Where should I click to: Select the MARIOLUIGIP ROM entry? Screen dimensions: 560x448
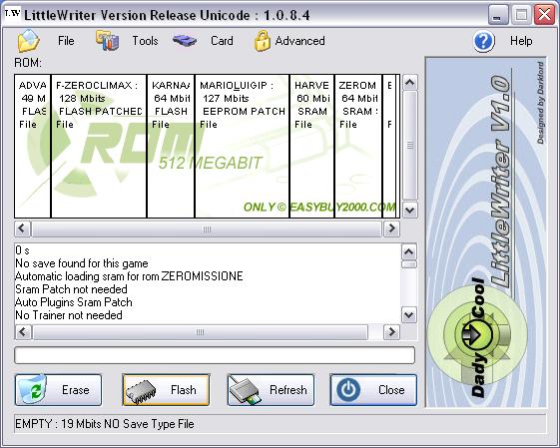point(243,146)
